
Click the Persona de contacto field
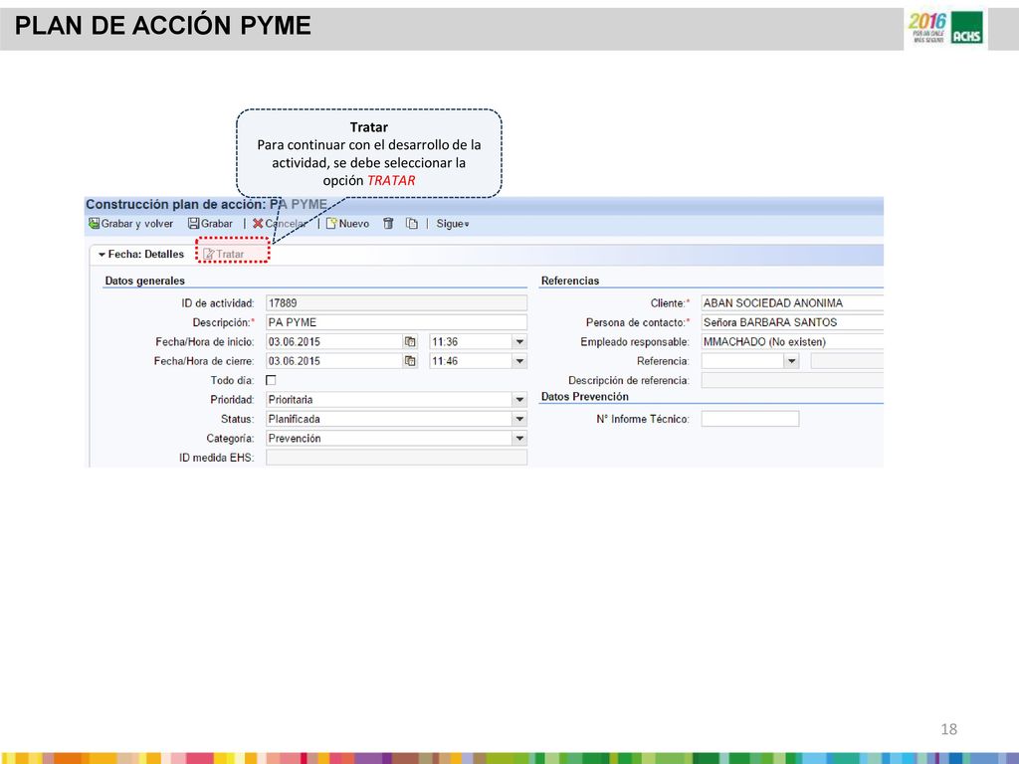click(x=792, y=322)
